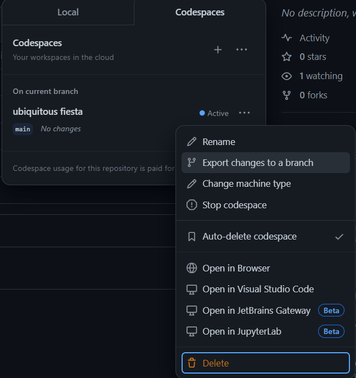
Task: Click desktop icon beside JetBrains Gateway
Action: [191, 311]
